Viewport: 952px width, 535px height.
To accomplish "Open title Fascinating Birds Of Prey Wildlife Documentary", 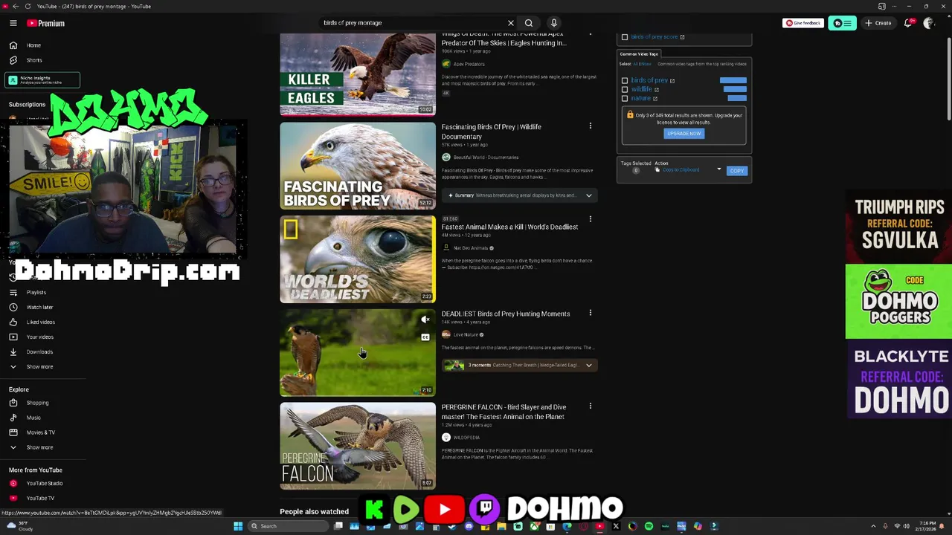I will 491,132.
